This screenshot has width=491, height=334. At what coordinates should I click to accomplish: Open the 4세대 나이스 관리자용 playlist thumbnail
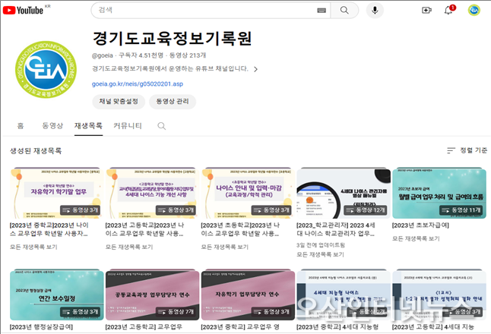[x=344, y=193]
